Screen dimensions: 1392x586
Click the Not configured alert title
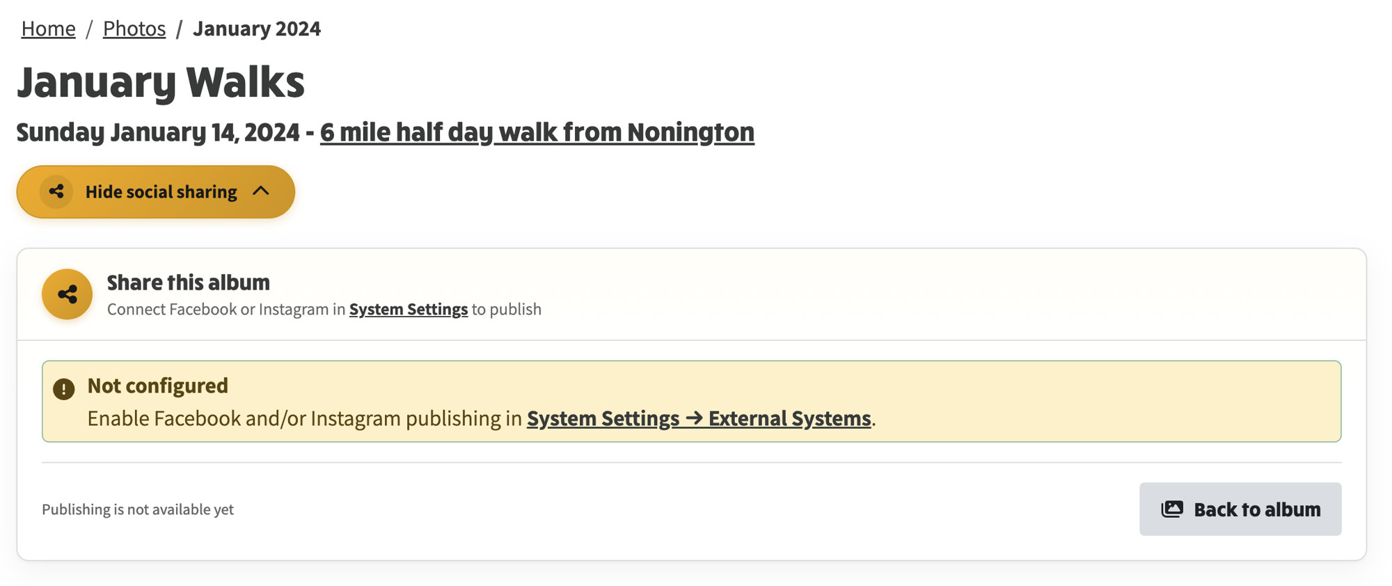click(158, 386)
